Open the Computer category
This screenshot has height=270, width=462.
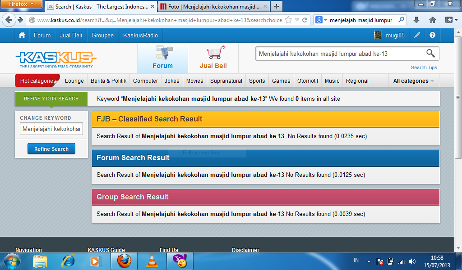[146, 81]
